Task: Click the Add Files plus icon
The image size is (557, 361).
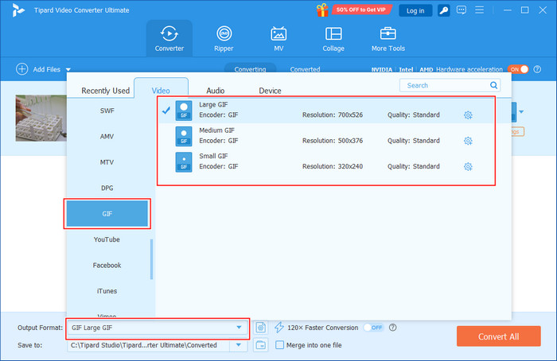Action: coord(22,69)
